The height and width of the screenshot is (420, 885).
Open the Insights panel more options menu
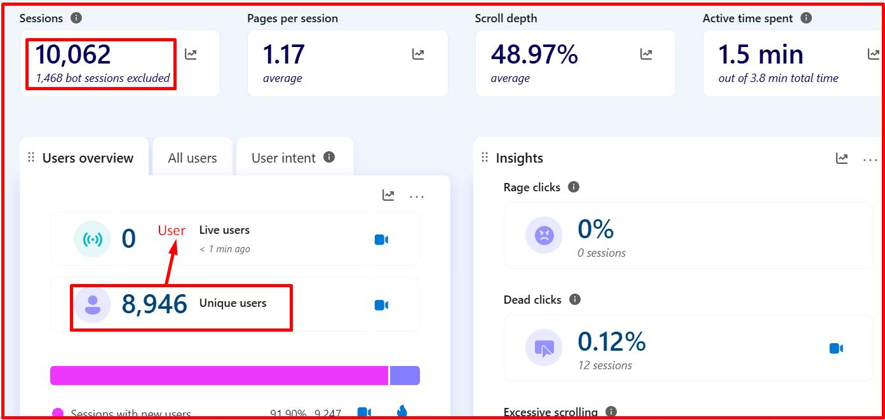pos(870,159)
